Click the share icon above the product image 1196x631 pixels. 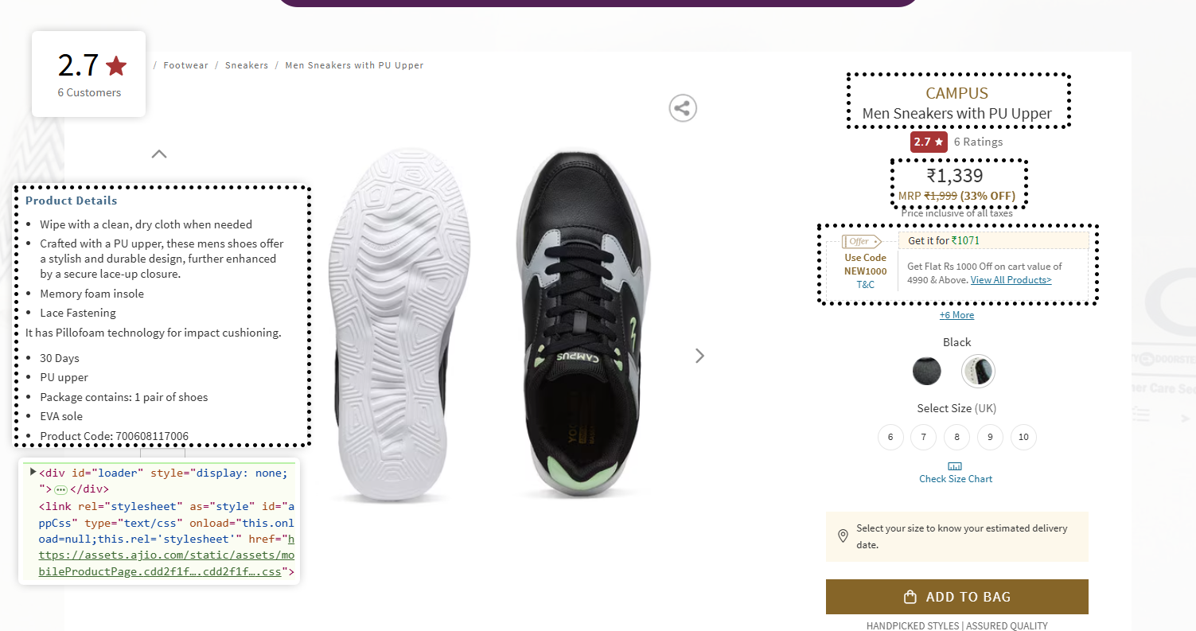pos(683,108)
